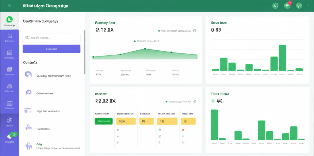
Task: Open the first contact row with round avatar
Action: point(52,74)
